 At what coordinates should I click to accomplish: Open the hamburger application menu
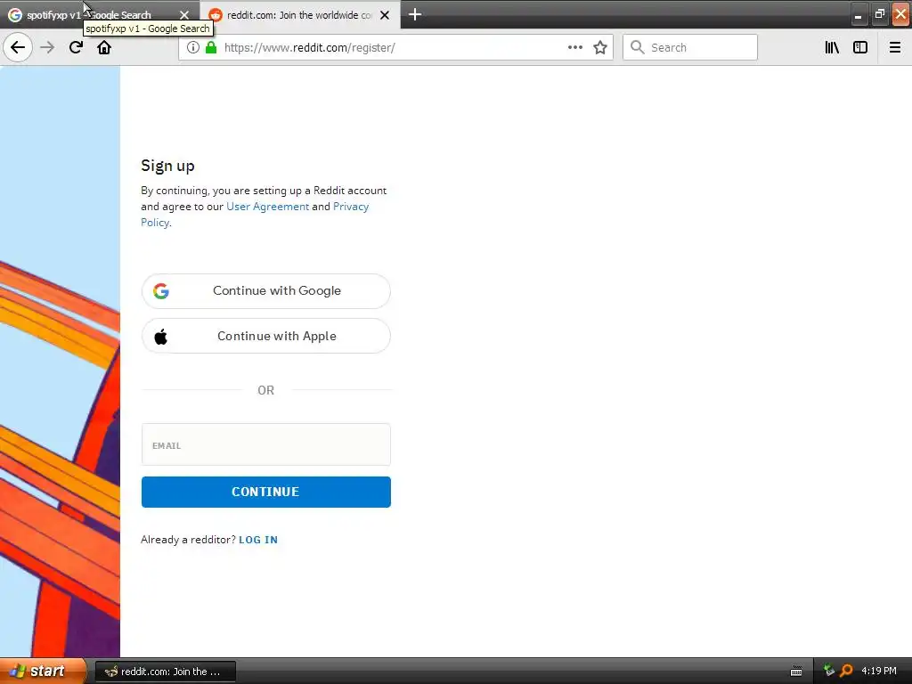tap(895, 48)
